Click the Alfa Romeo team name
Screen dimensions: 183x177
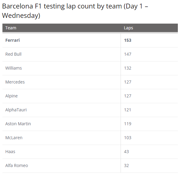[x=17, y=166]
